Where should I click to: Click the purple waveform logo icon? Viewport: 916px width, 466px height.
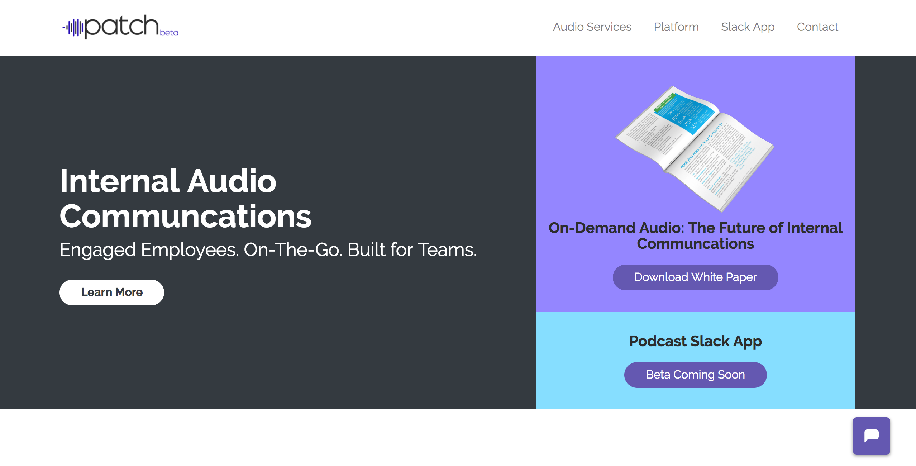click(73, 27)
